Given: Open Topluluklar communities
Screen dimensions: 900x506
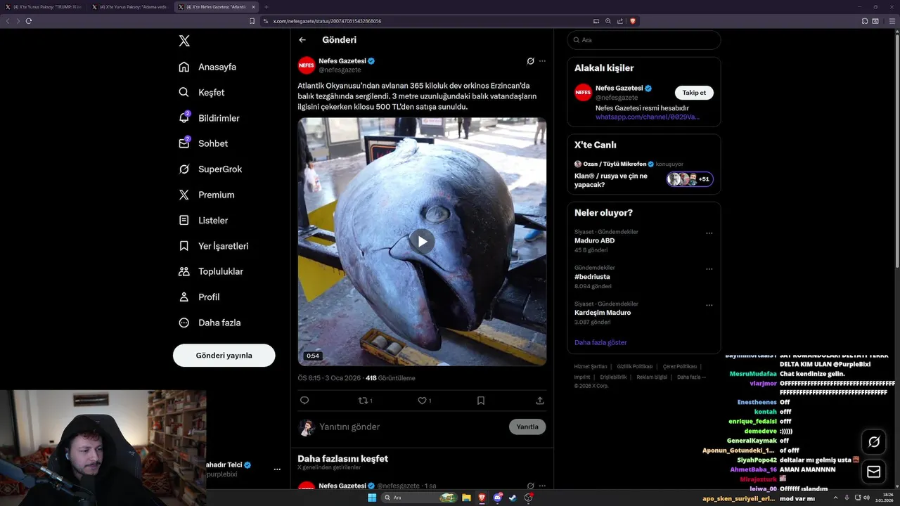Looking at the screenshot, I should 211,271.
